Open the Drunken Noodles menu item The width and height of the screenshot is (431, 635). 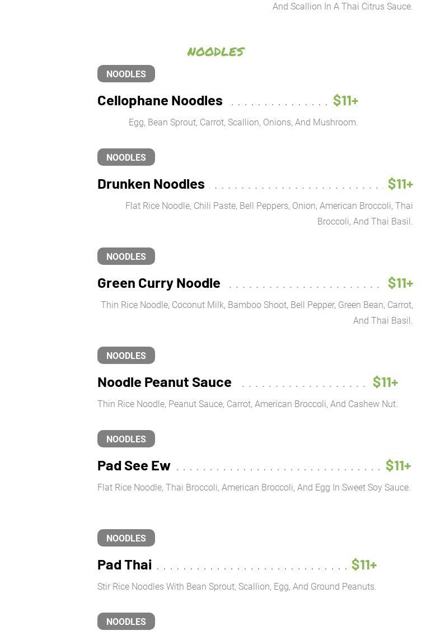(151, 184)
